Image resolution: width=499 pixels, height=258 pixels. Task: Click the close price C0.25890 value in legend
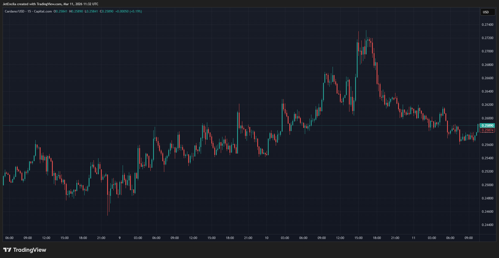[x=107, y=11]
